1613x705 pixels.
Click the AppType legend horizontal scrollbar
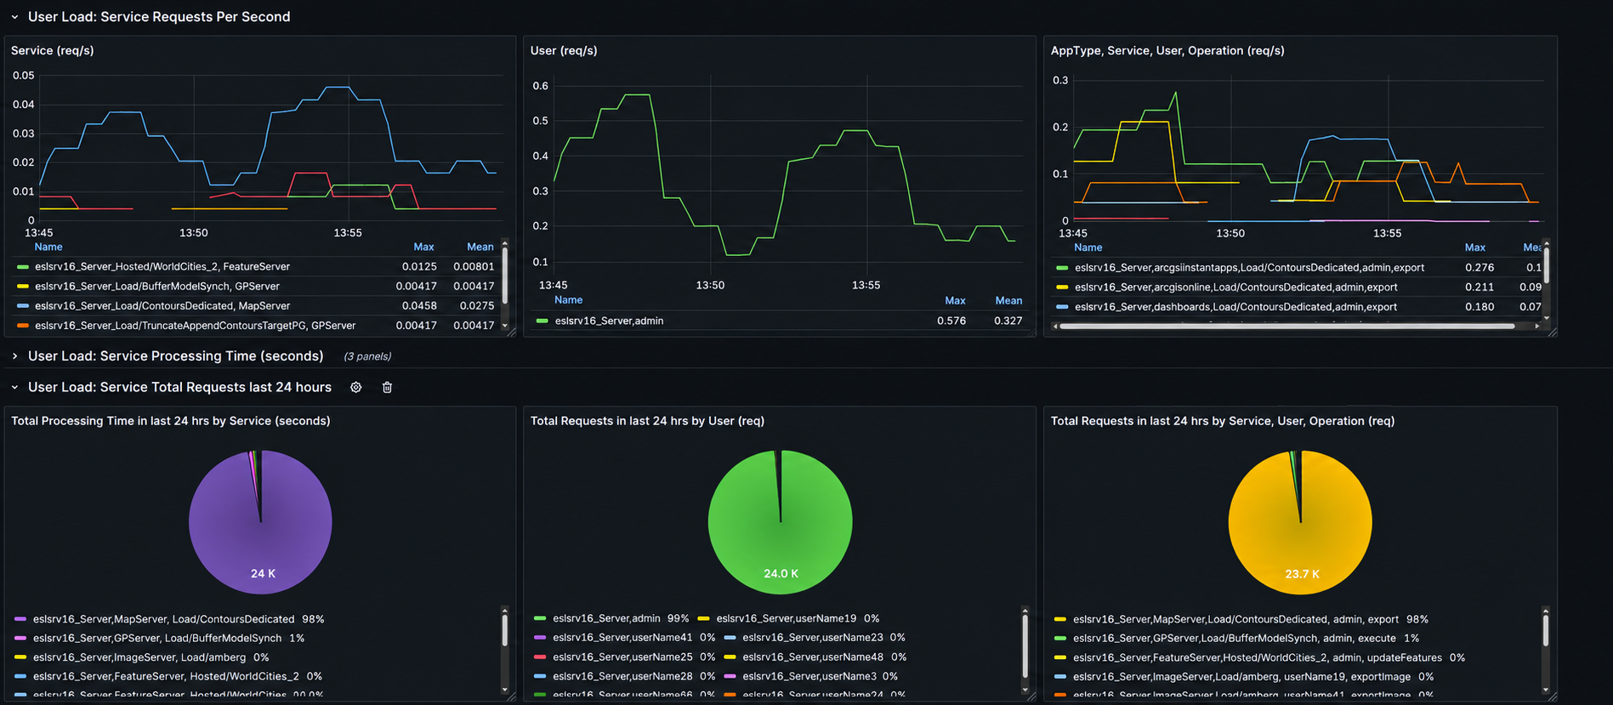(x=1286, y=326)
